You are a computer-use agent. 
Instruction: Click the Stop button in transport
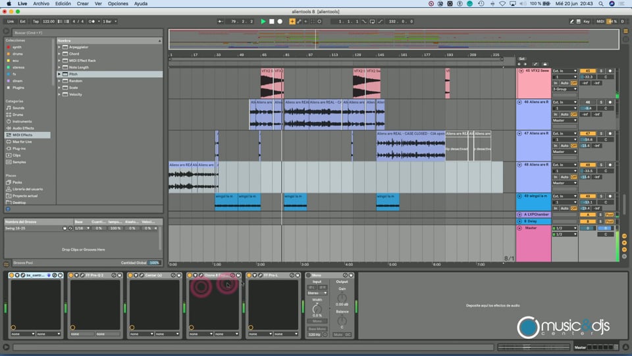pyautogui.click(x=272, y=21)
